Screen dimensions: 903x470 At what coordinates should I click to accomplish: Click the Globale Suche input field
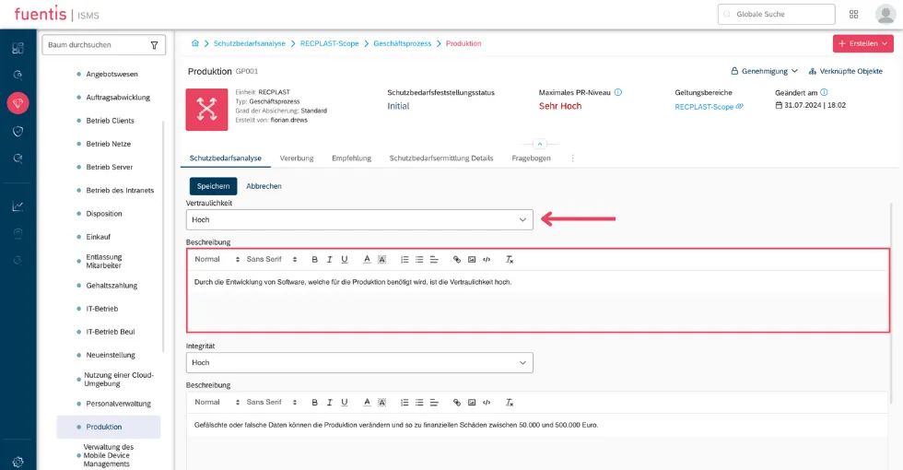tap(776, 15)
